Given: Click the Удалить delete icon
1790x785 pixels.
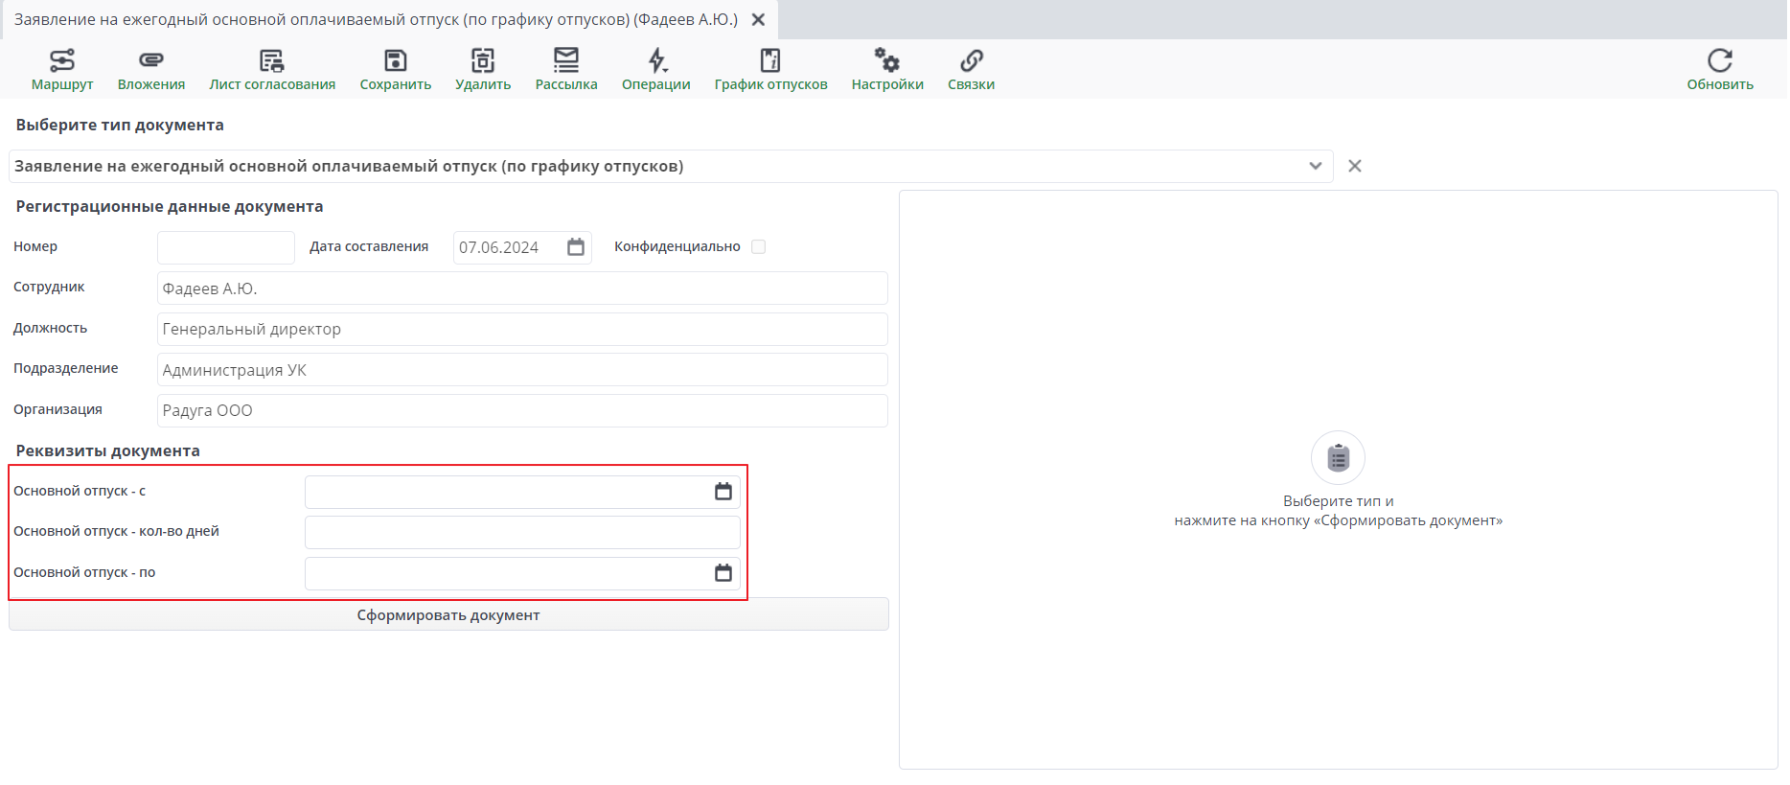Looking at the screenshot, I should (483, 60).
